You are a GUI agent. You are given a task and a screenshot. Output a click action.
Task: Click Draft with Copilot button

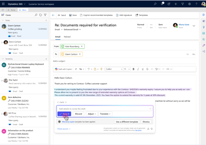pyautogui.click(x=64, y=69)
